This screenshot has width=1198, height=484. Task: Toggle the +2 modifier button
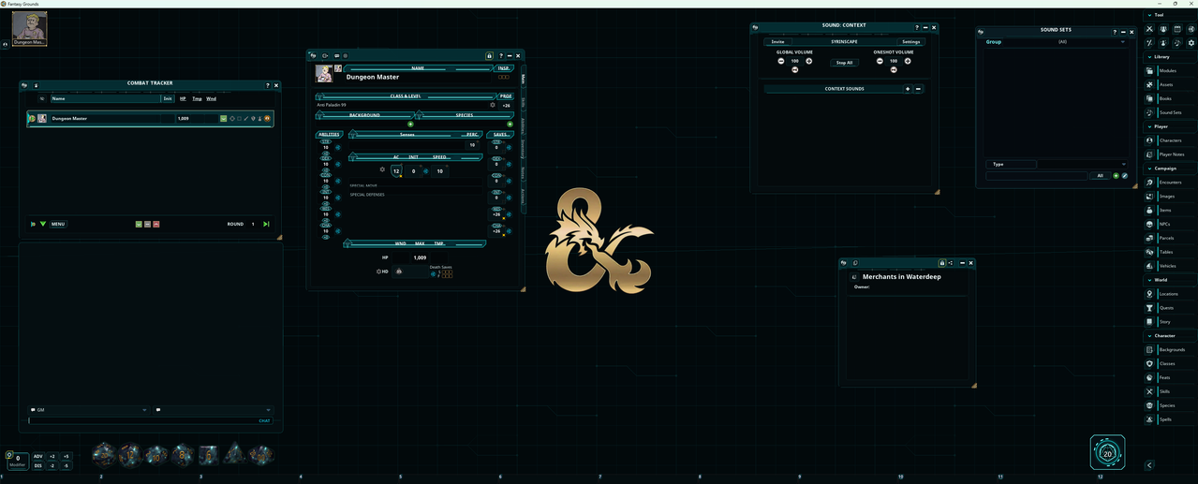click(x=52, y=456)
